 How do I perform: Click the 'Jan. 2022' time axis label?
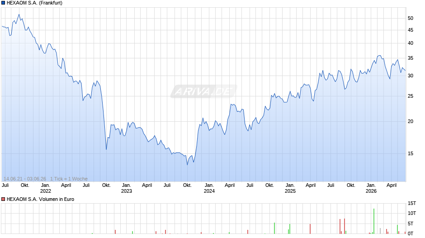click(x=46, y=188)
